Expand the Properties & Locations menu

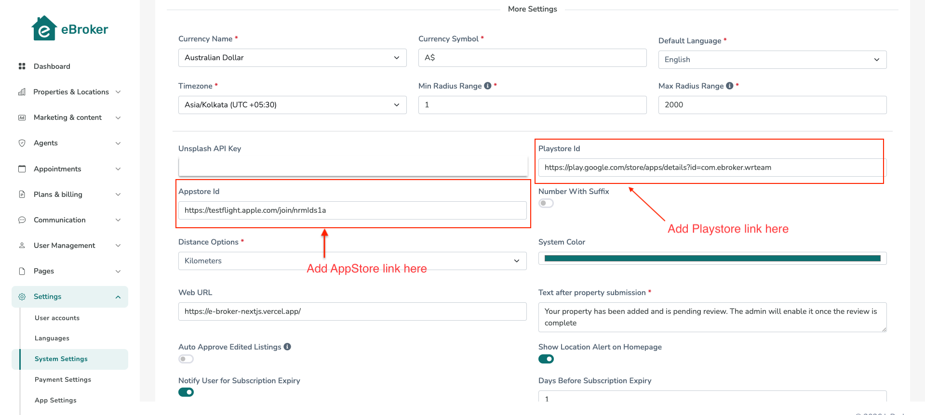[x=71, y=92]
